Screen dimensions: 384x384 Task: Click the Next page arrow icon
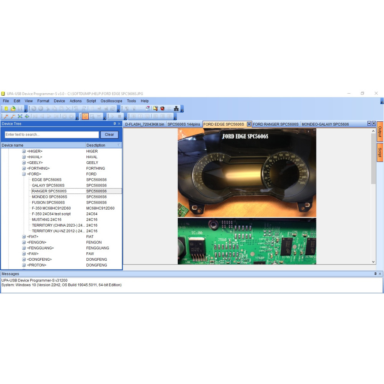tap(49, 116)
